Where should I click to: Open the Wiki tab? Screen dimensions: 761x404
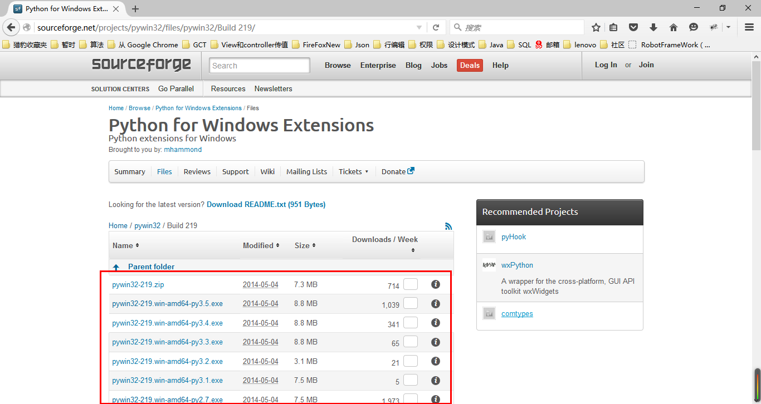tap(267, 171)
